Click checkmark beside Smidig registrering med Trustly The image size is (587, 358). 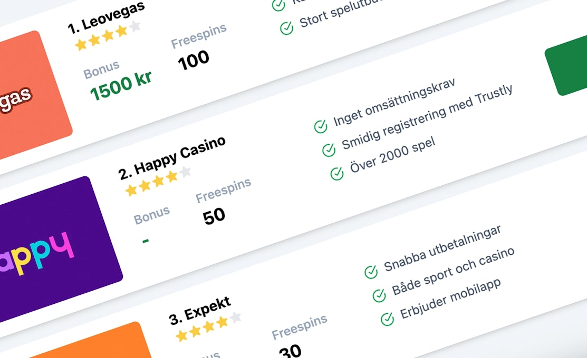(x=329, y=150)
